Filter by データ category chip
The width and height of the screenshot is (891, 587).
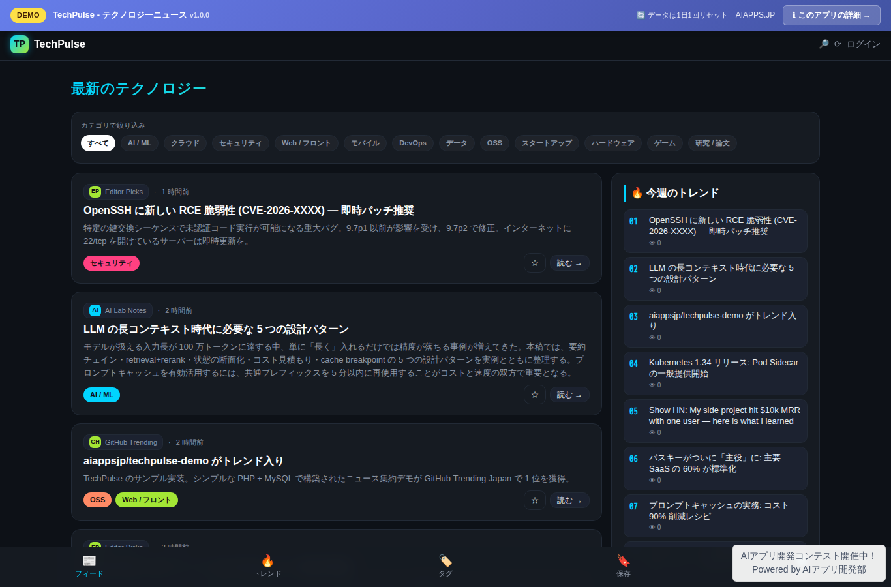tap(457, 143)
